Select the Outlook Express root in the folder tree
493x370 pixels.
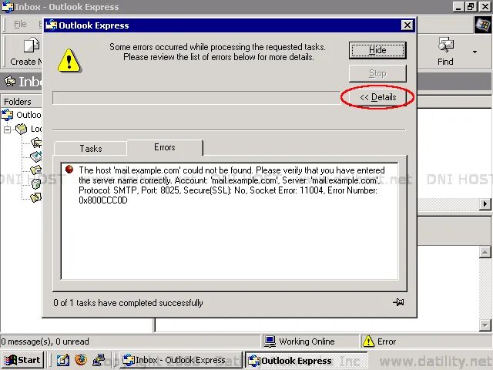pyautogui.click(x=22, y=115)
